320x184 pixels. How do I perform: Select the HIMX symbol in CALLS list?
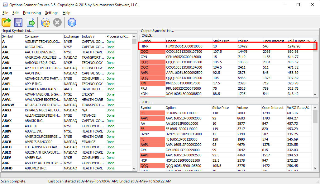(x=145, y=46)
